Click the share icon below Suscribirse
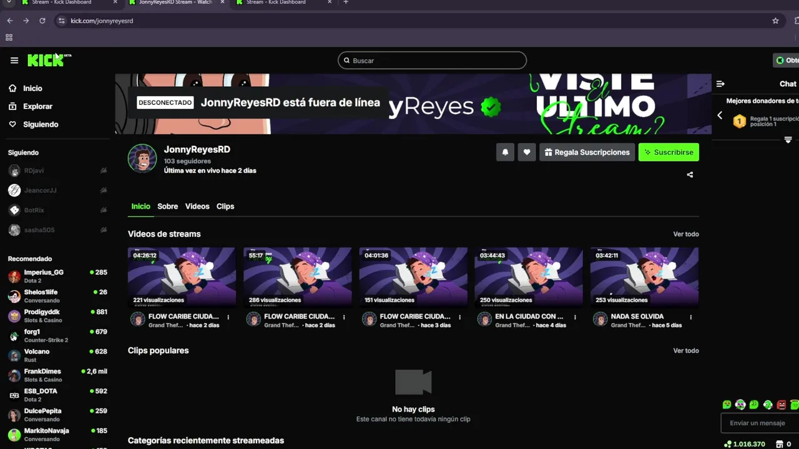 (x=690, y=175)
